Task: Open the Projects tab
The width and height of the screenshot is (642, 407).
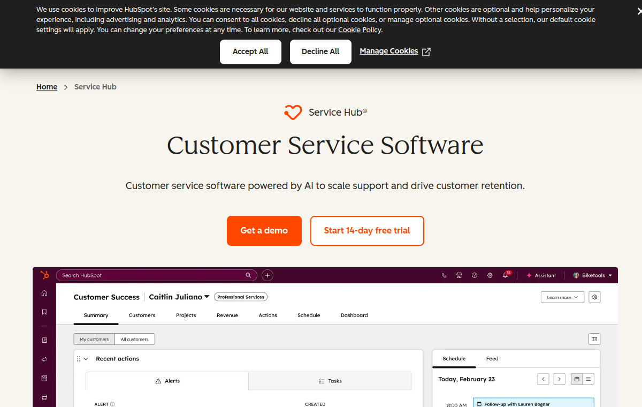Action: [x=186, y=315]
